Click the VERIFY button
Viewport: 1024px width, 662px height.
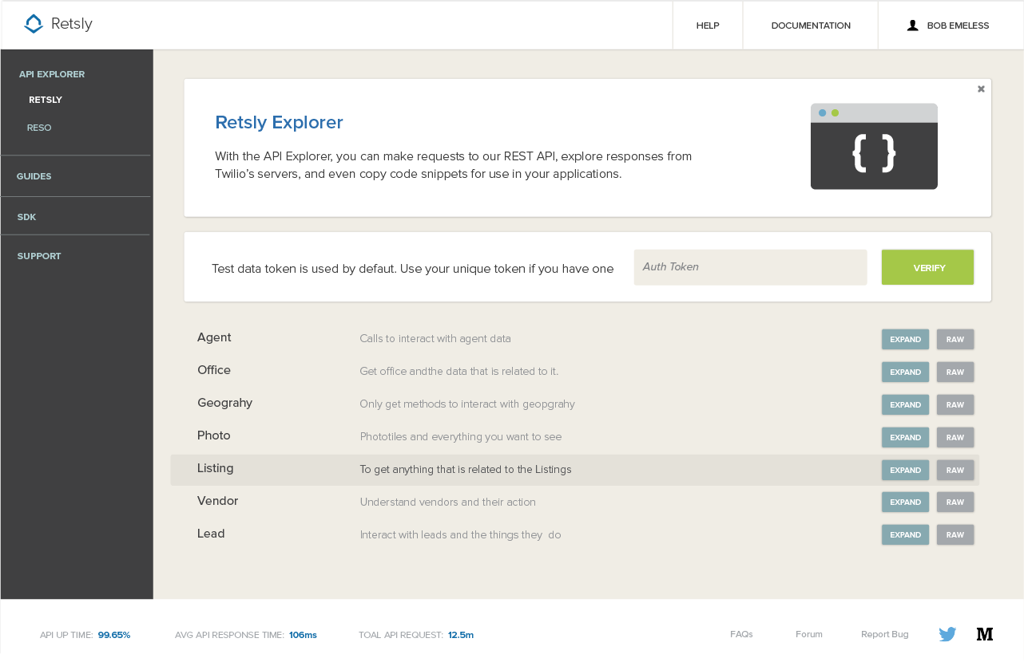[x=927, y=267]
